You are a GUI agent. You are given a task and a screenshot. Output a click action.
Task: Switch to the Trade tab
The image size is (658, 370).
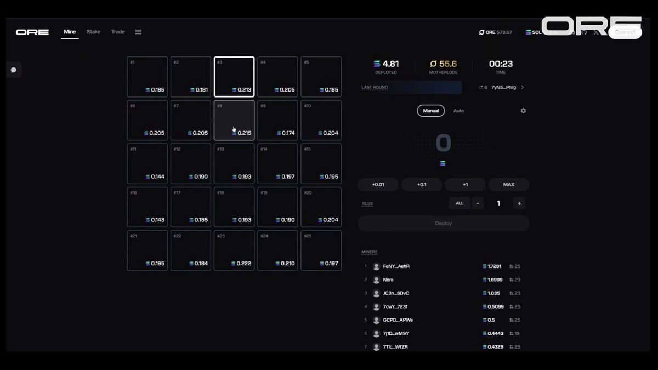tap(118, 32)
